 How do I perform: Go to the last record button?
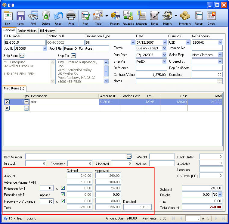pos(224,218)
